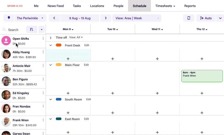Open dropdown beside the sort icon
This screenshot has height=135, width=224.
click(x=42, y=30)
